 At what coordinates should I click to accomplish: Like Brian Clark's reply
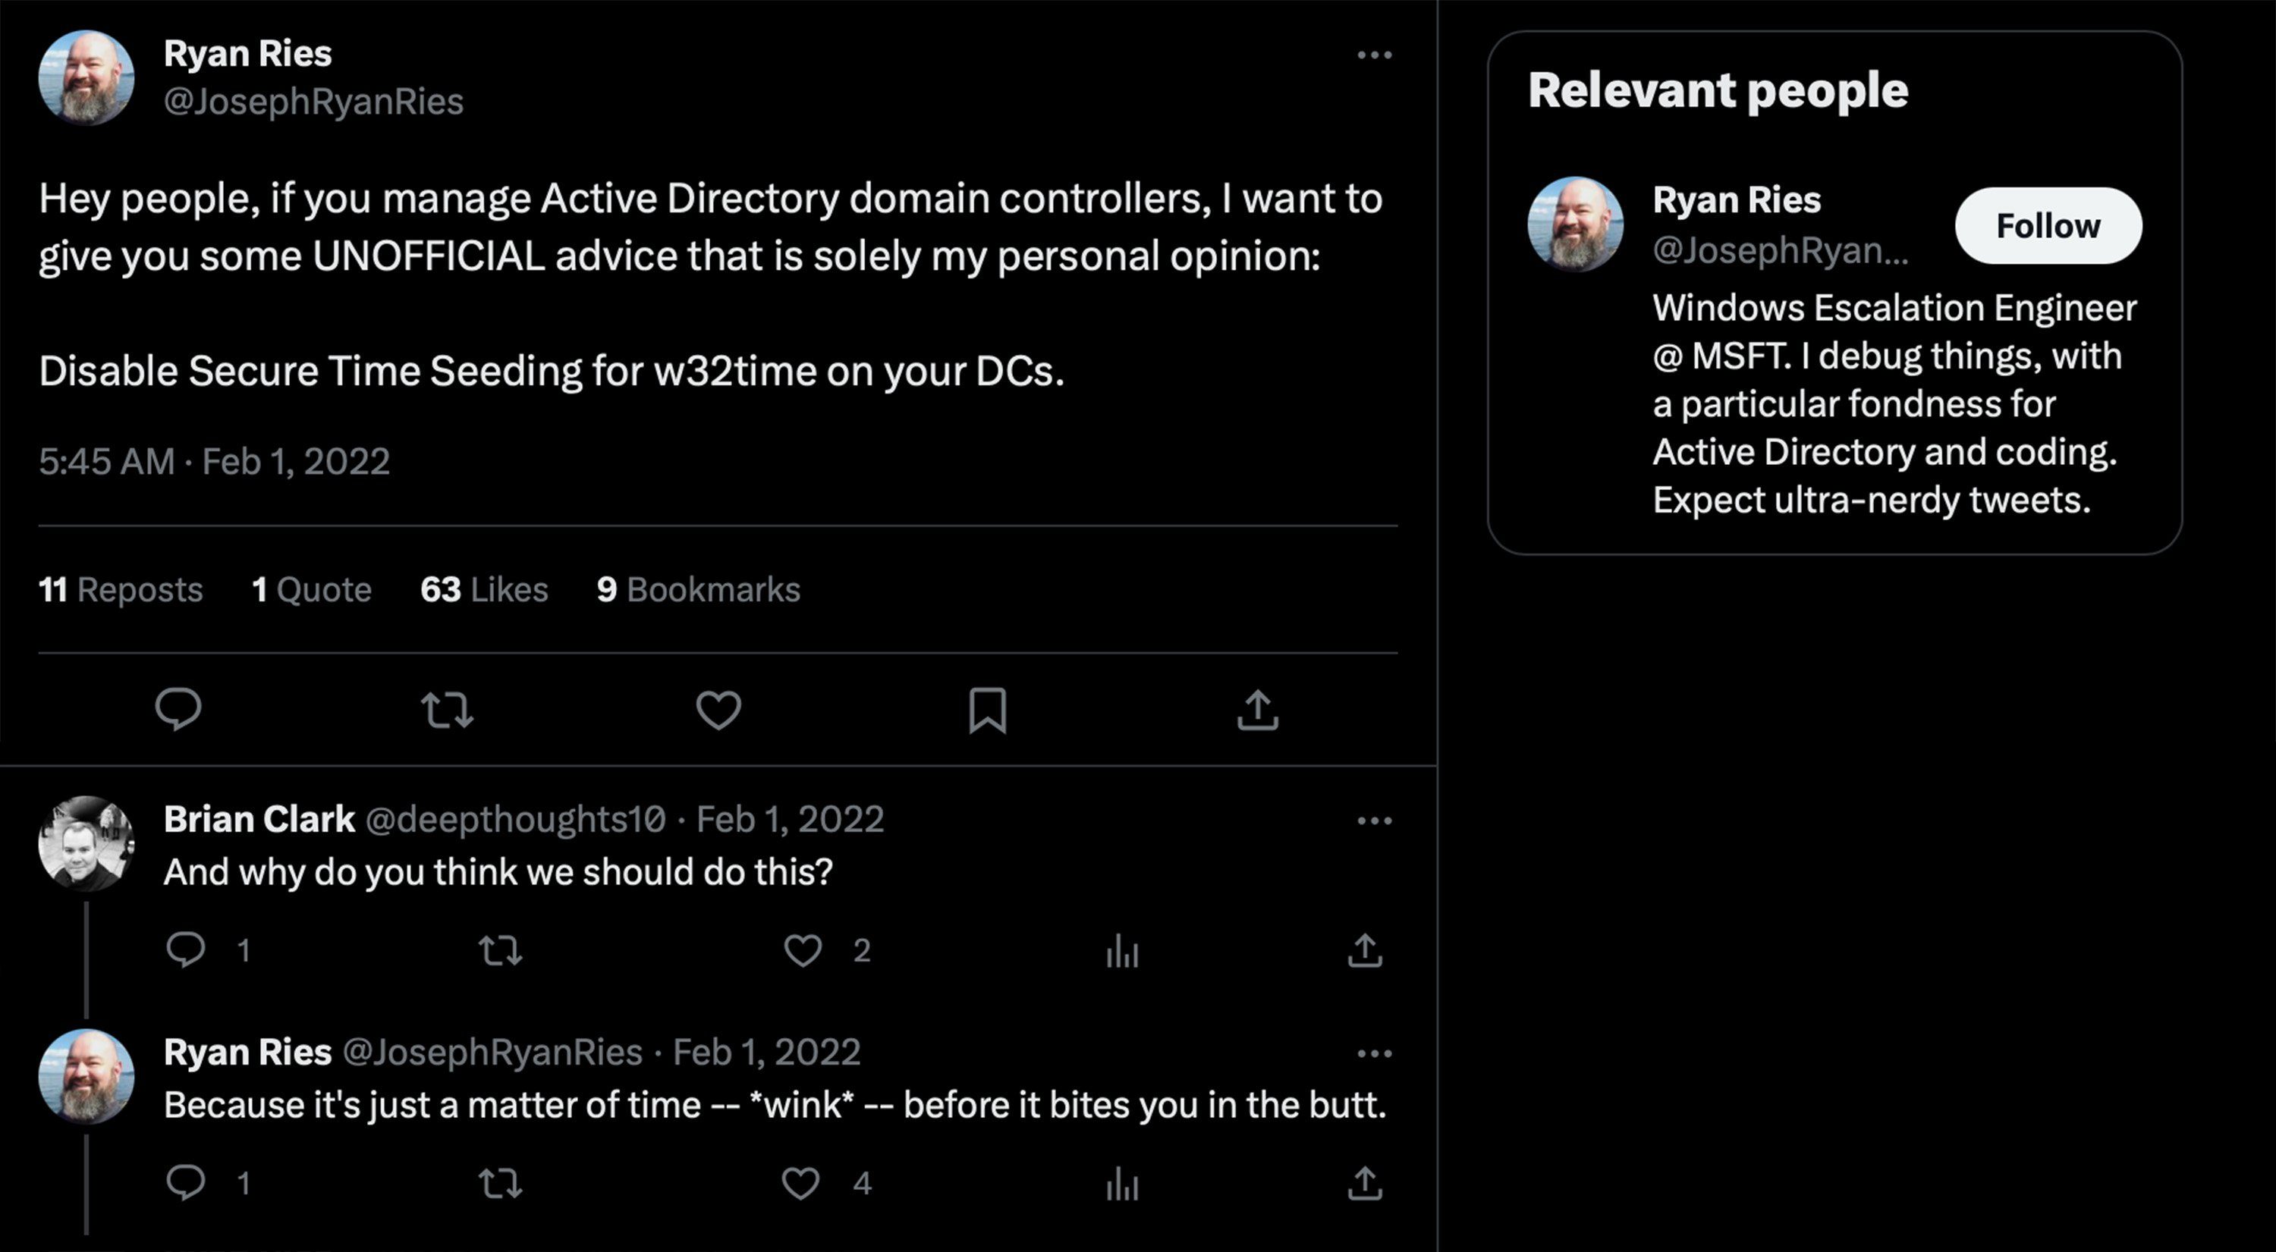click(x=802, y=950)
